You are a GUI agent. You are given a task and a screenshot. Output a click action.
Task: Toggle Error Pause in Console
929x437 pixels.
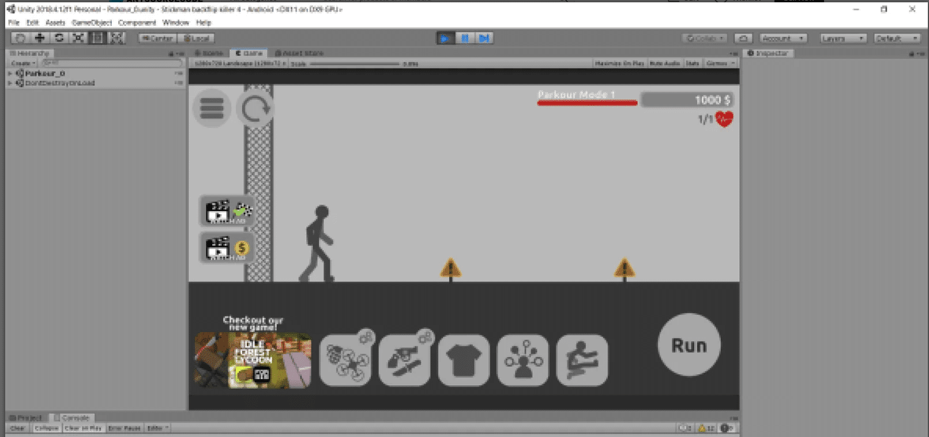(124, 428)
